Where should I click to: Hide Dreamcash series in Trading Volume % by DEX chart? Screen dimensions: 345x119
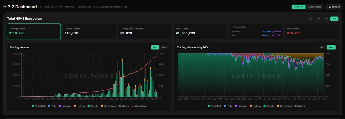[278, 106]
